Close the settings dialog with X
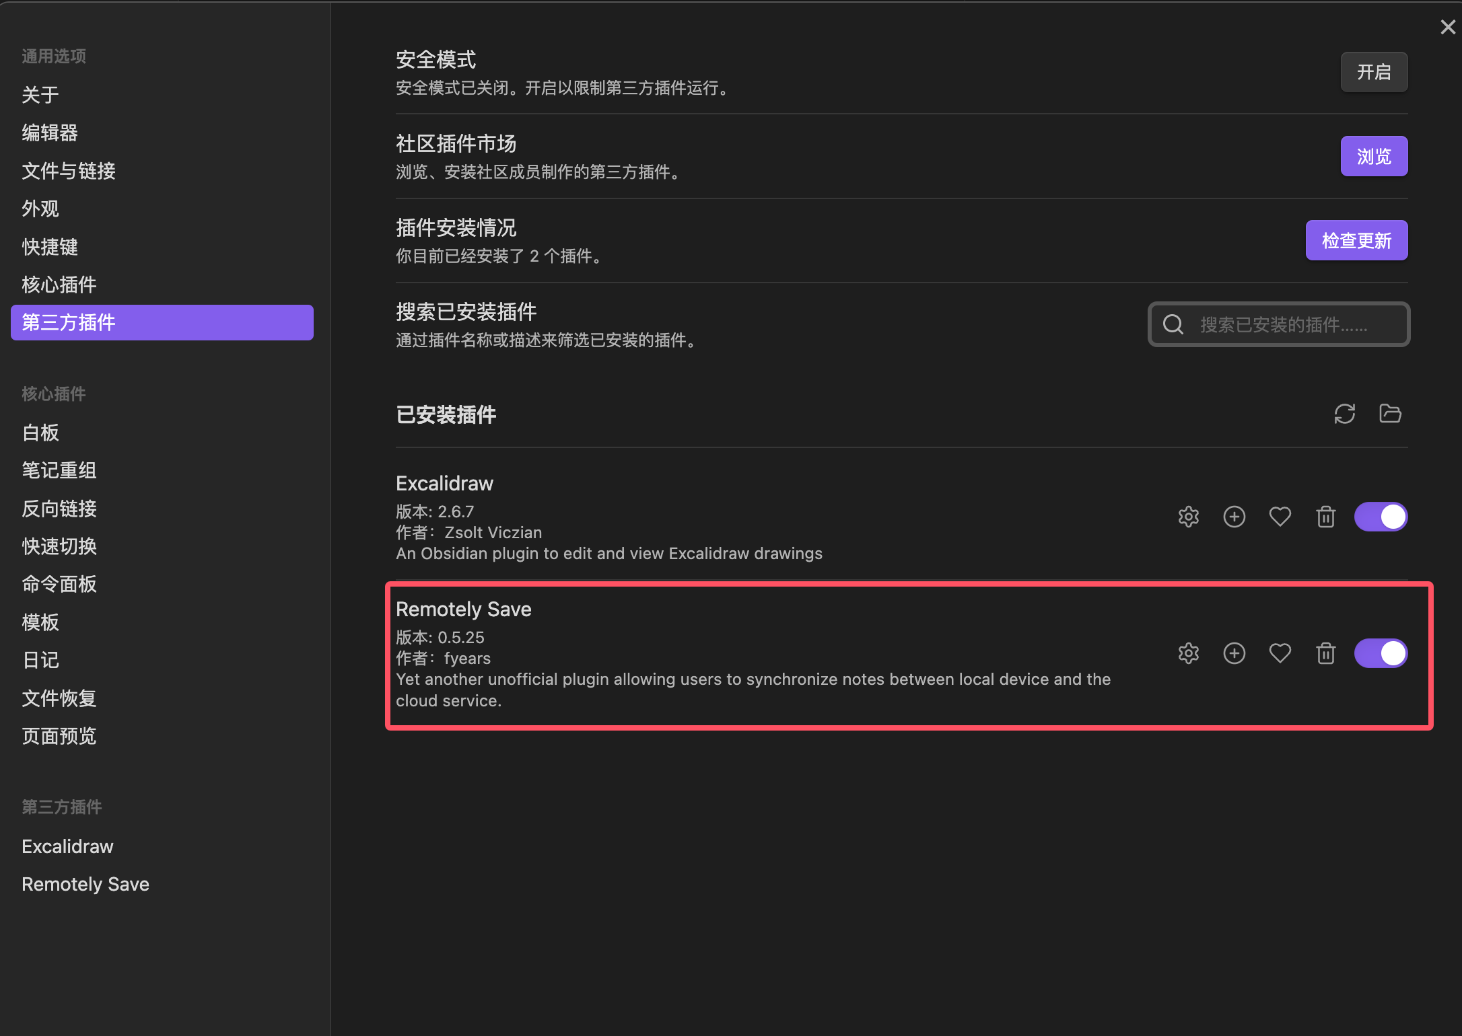 pyautogui.click(x=1448, y=27)
